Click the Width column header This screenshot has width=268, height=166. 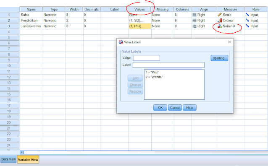click(74, 9)
